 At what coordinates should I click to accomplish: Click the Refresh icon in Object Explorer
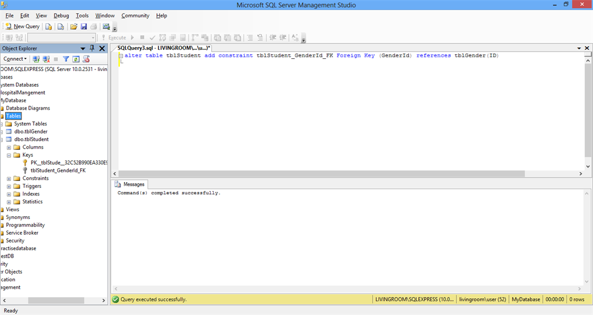click(76, 59)
